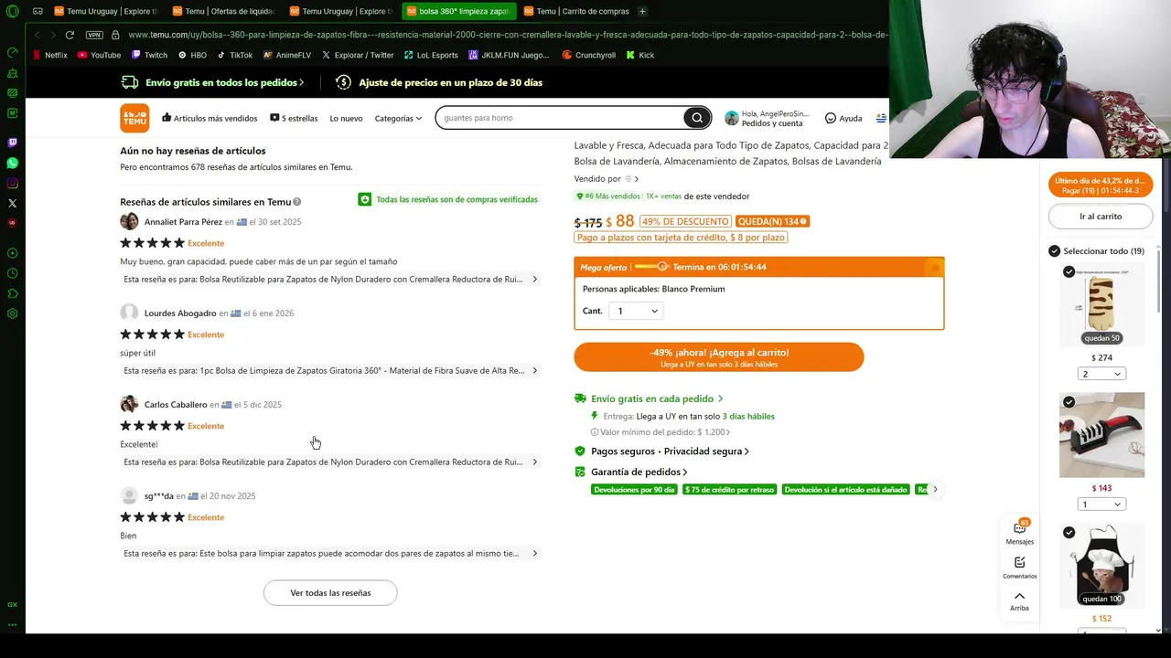Open the player icon in sidebar
The height and width of the screenshot is (658, 1171).
pos(12,253)
